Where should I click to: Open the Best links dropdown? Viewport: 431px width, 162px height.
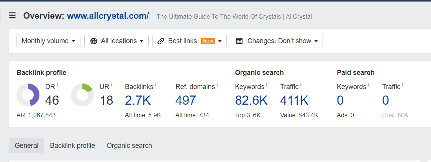189,41
